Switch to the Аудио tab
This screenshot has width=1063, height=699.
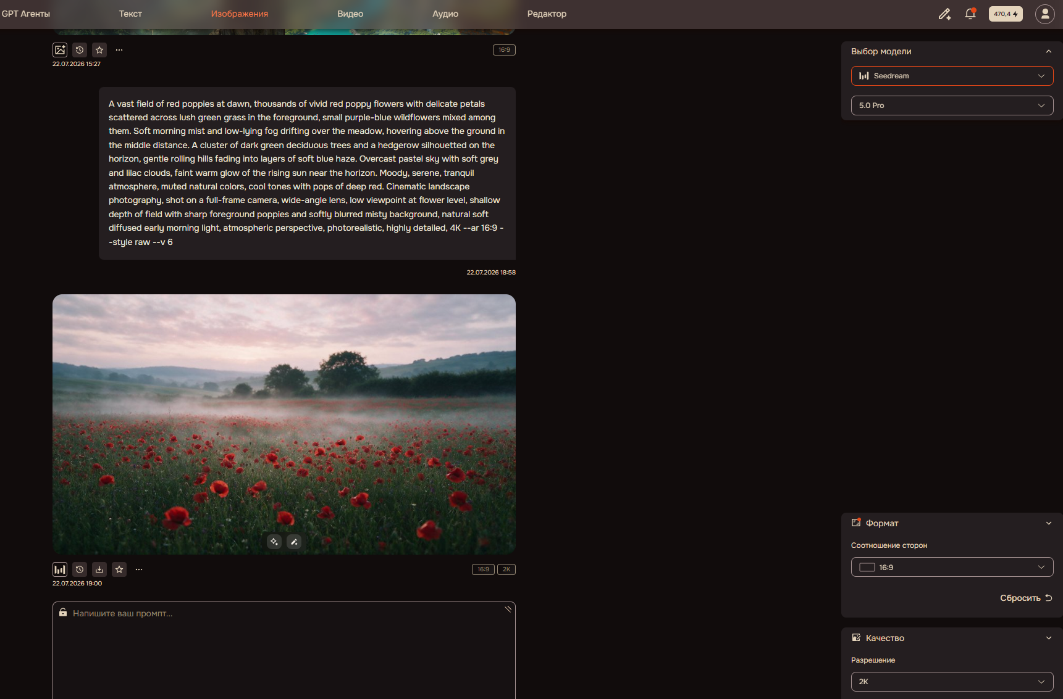pyautogui.click(x=445, y=14)
